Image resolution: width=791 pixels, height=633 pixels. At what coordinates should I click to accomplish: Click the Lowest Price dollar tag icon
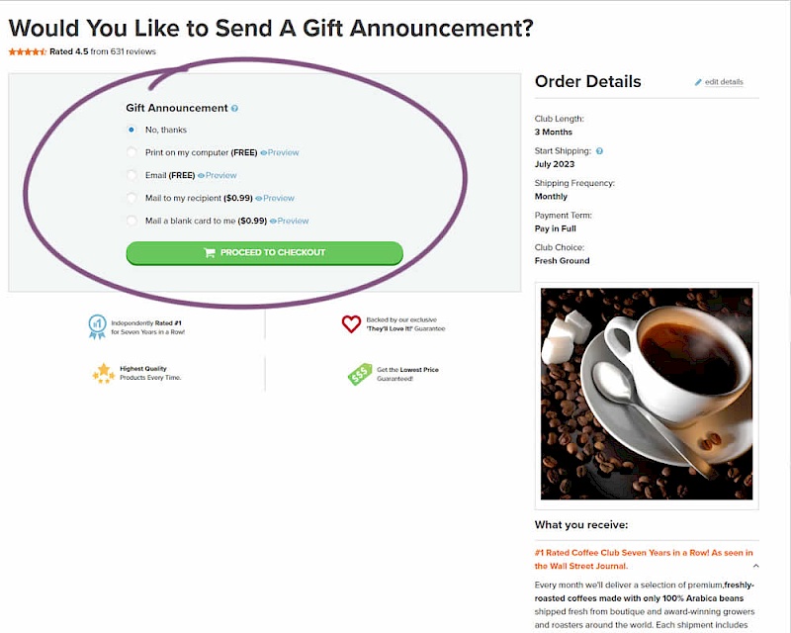pyautogui.click(x=359, y=374)
